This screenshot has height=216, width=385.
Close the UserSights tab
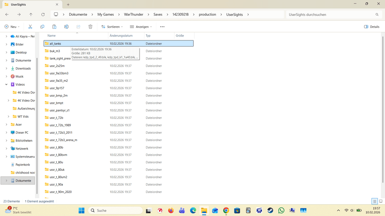tap(57, 4)
